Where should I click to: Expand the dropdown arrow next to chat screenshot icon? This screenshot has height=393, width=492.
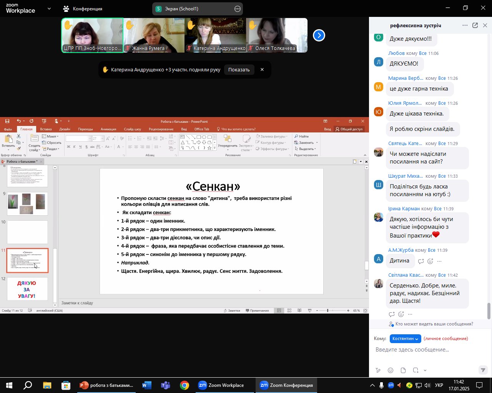coord(425,370)
